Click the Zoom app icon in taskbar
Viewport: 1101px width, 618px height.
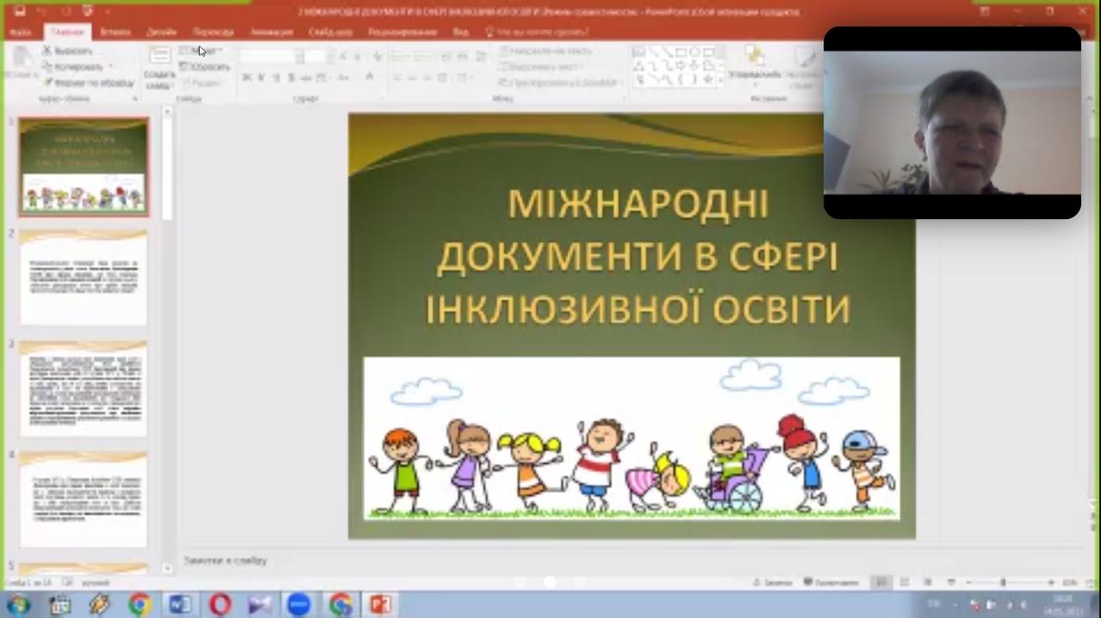click(x=298, y=604)
